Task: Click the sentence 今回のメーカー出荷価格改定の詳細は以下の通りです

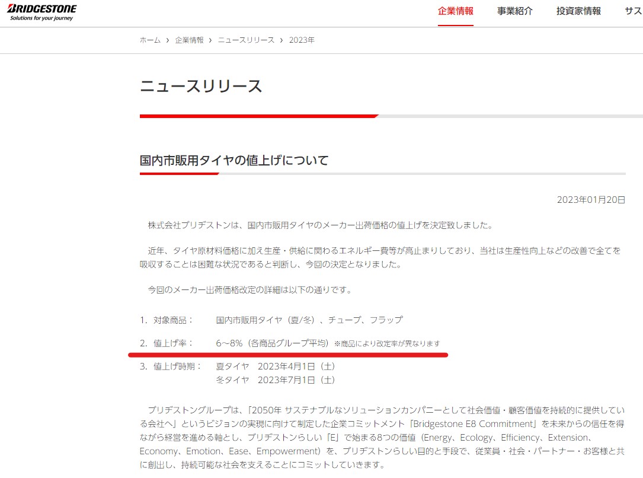Action: (x=250, y=290)
